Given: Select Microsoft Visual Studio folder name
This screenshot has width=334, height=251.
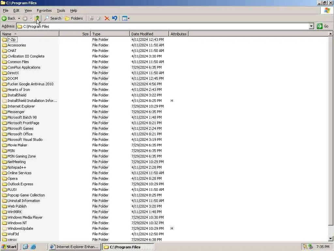Looking at the screenshot, I should tap(25, 139).
